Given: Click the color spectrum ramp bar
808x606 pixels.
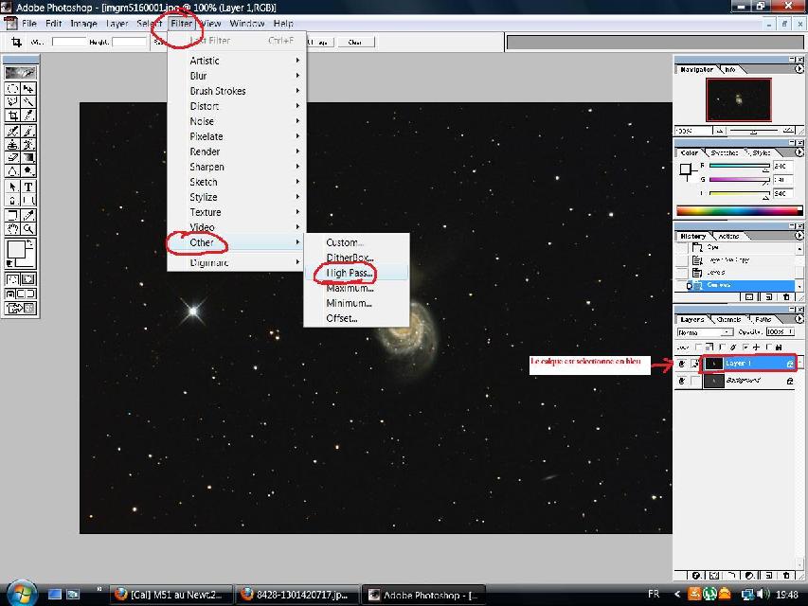Looking at the screenshot, I should click(x=740, y=210).
